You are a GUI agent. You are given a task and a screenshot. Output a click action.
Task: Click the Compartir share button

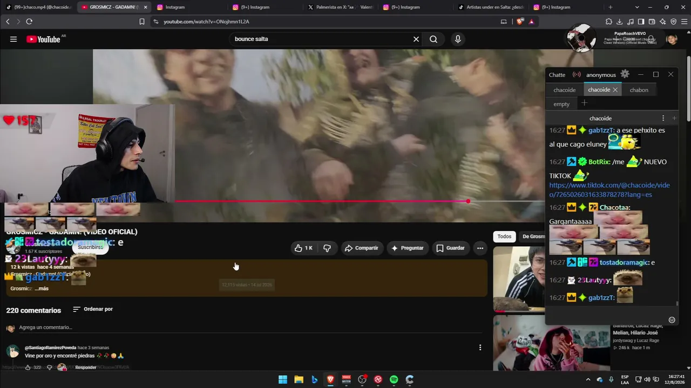tap(361, 248)
